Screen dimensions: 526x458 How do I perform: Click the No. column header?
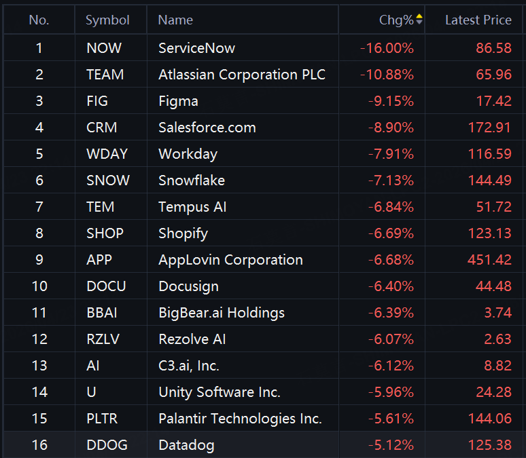pyautogui.click(x=39, y=20)
